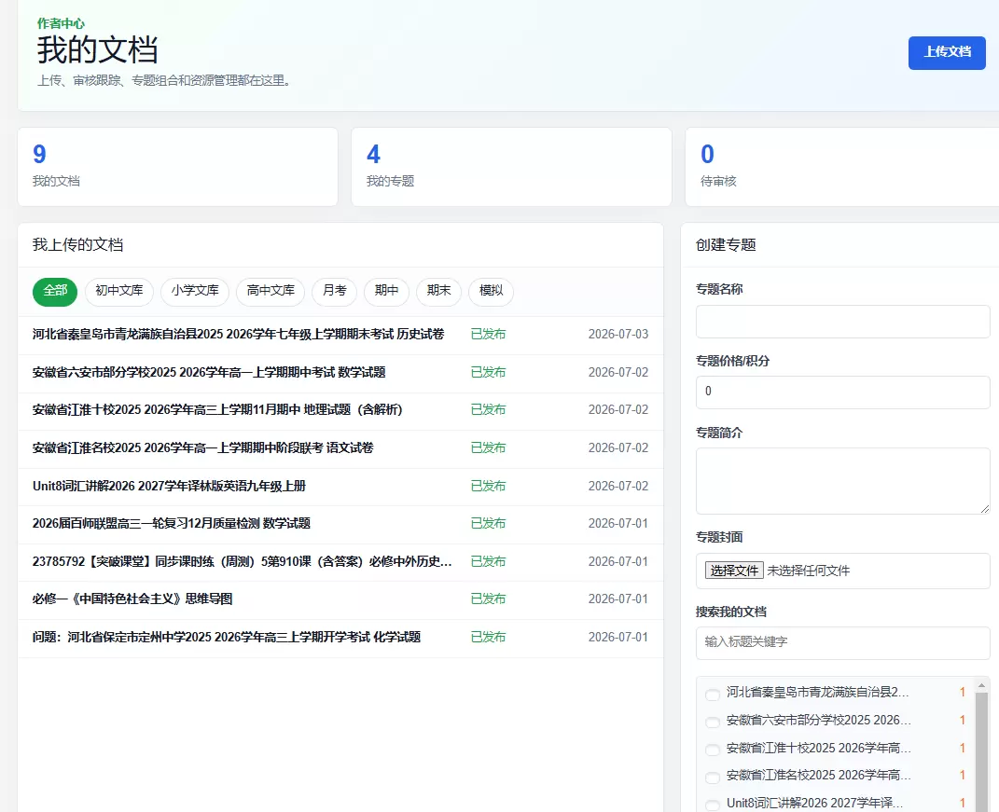The width and height of the screenshot is (999, 812).
Task: Filter documents by 期中
Action: [387, 292]
